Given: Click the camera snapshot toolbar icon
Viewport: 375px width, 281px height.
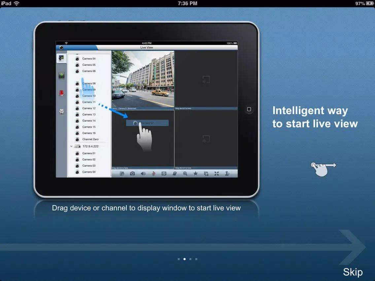Looking at the screenshot, I should coord(132,174).
